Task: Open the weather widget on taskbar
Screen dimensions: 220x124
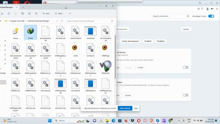Action: tap(10, 121)
